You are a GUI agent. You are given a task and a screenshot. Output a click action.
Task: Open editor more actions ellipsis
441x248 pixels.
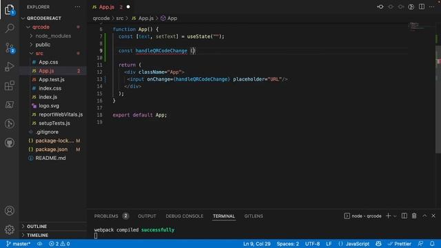[432, 7]
